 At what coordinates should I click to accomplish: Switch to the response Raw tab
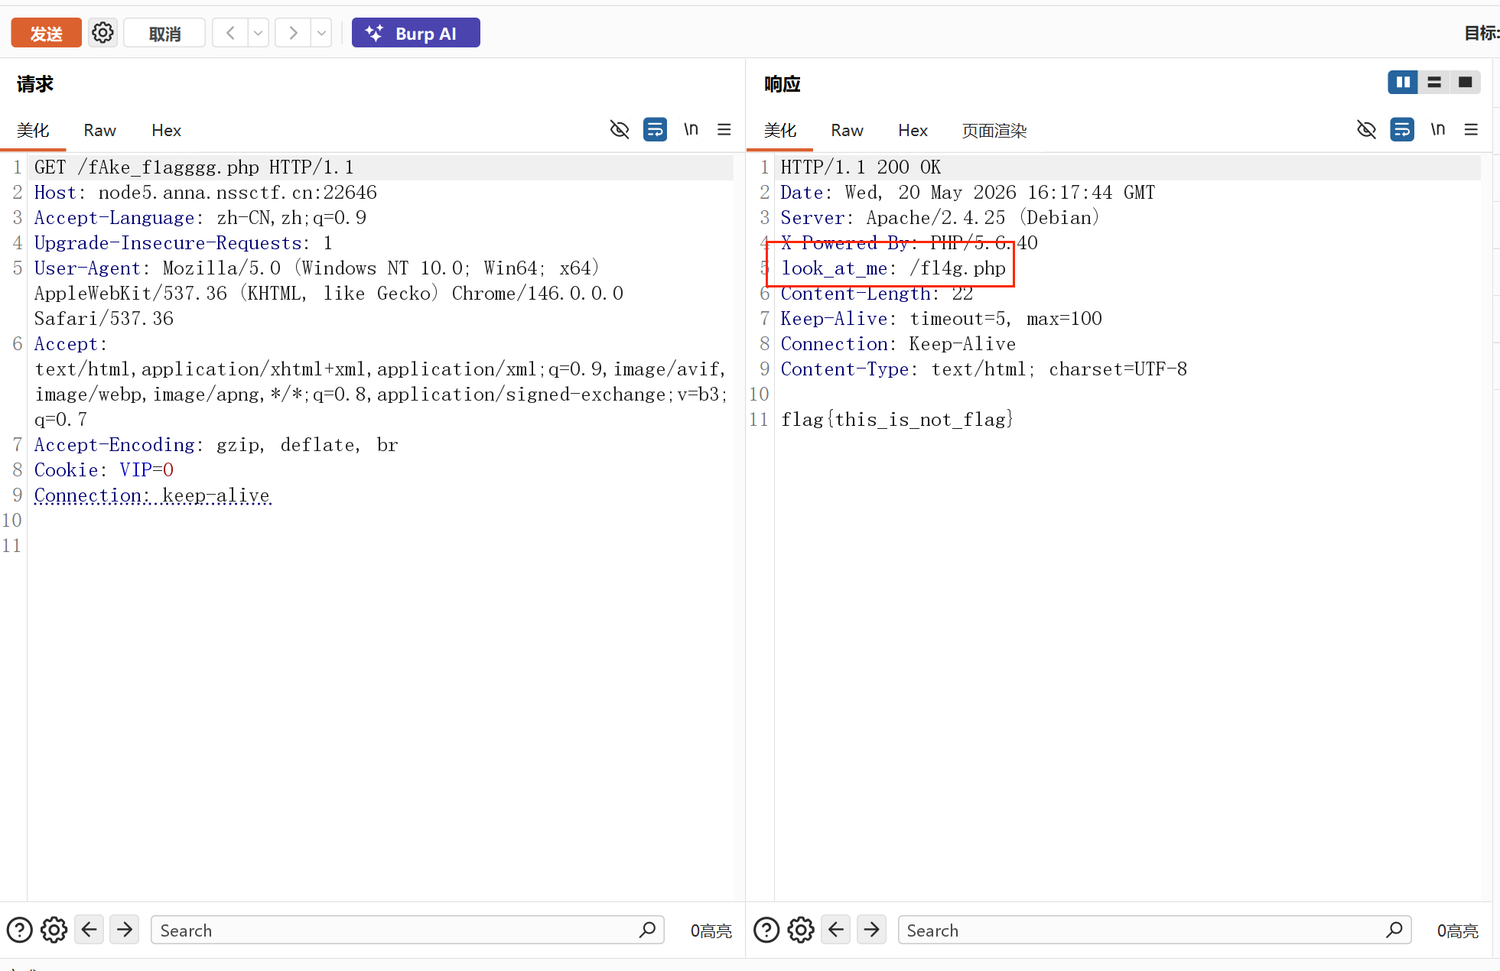tap(847, 130)
